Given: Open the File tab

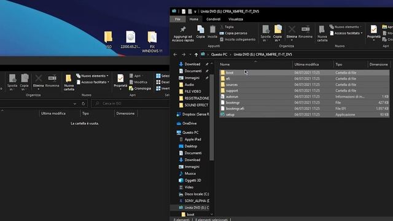Looking at the screenshot, I should [x=177, y=19].
